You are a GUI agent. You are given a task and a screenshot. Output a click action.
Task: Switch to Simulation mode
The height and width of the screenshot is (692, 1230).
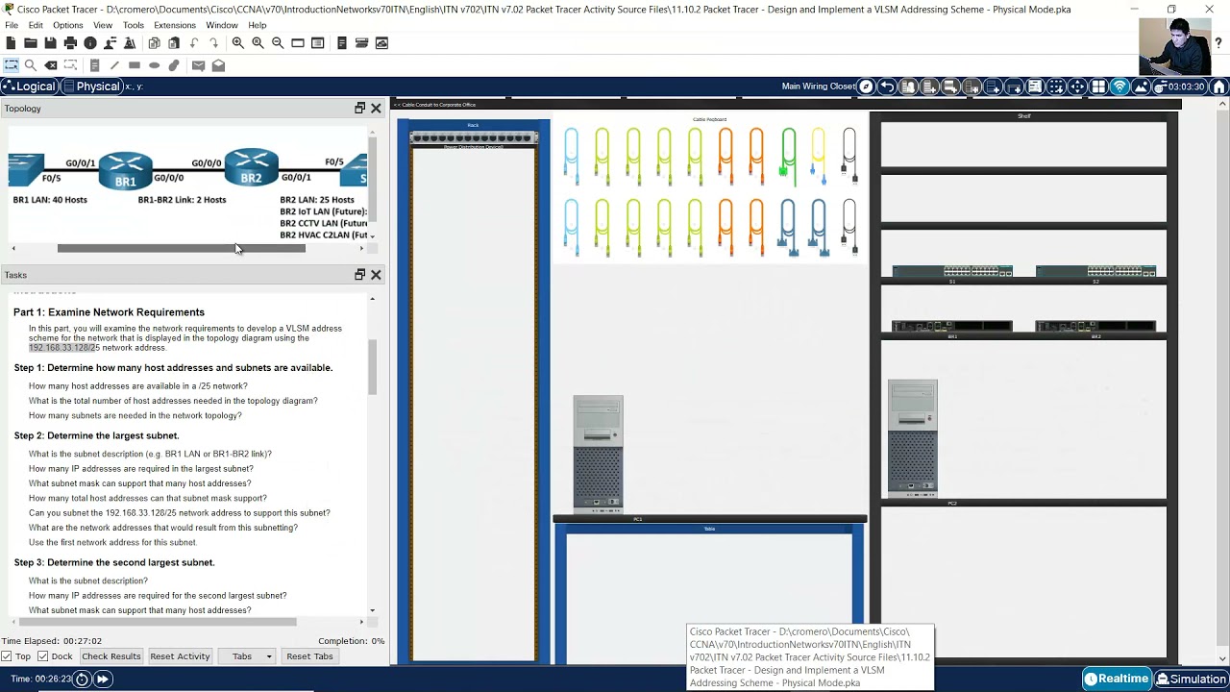coord(1192,679)
